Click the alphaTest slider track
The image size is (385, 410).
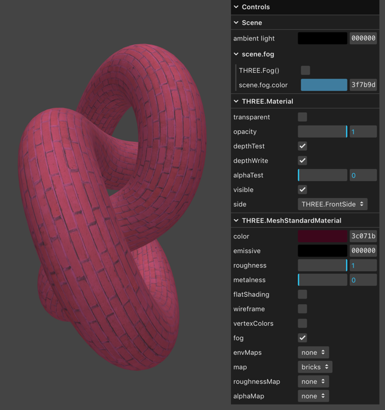(x=323, y=175)
